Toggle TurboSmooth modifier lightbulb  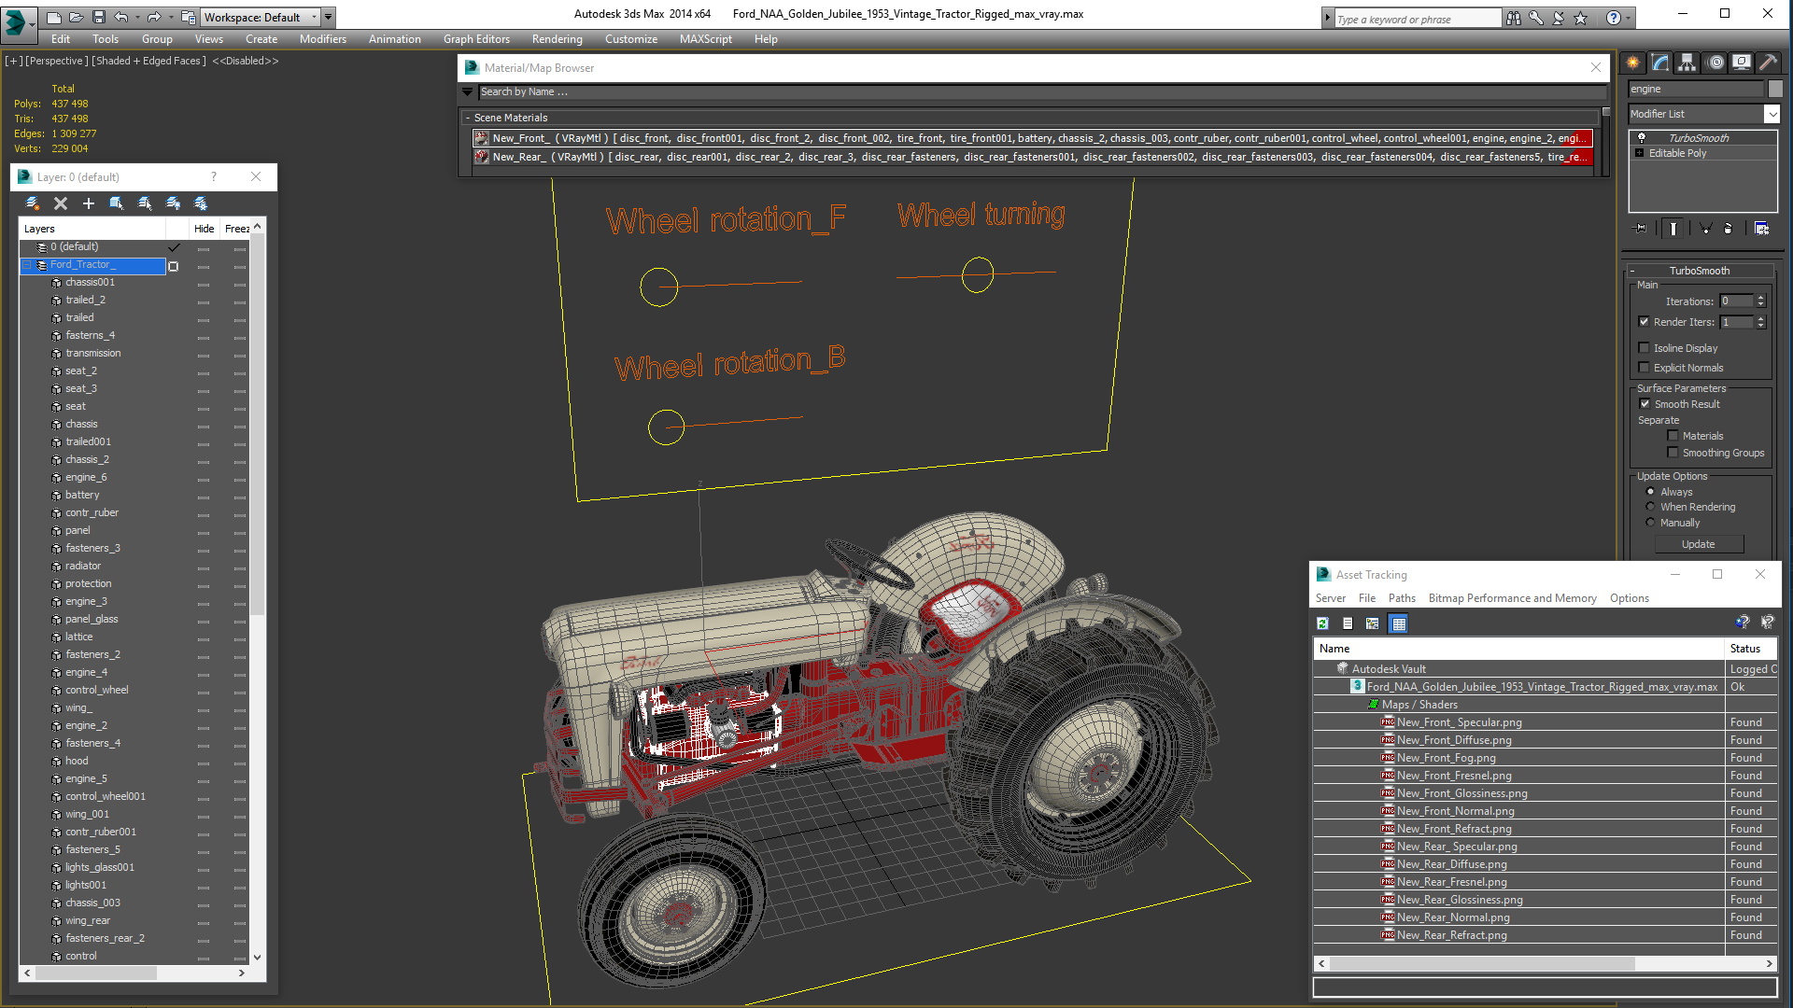(1642, 138)
